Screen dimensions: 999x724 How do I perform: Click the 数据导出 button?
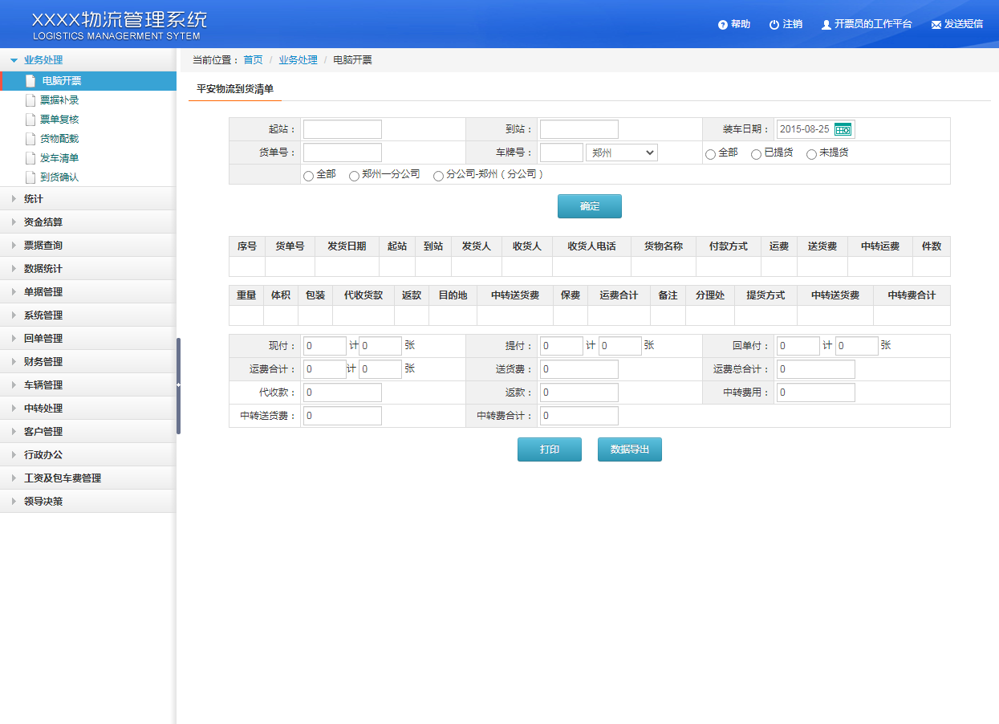point(629,449)
